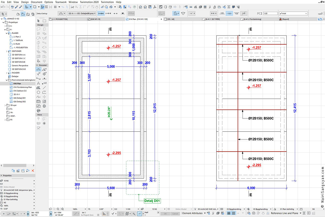The width and height of the screenshot is (325, 217).
Task: Select the Spline tool
Action: pyautogui.click(x=38, y=97)
